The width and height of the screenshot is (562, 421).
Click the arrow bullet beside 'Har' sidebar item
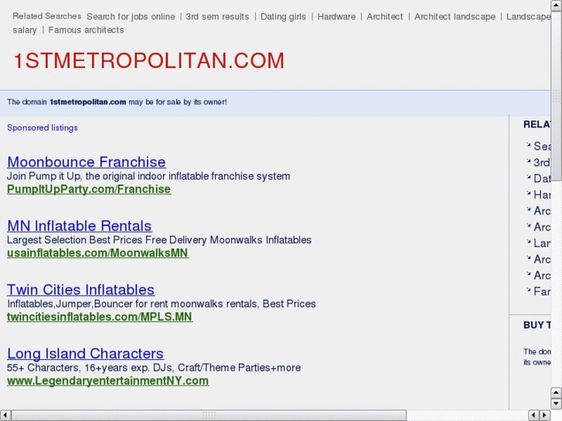[528, 193]
